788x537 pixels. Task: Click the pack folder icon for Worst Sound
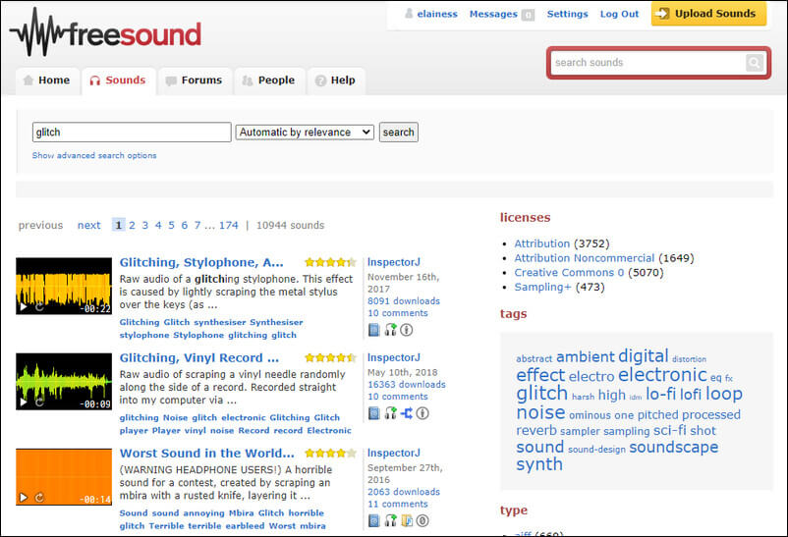[407, 521]
